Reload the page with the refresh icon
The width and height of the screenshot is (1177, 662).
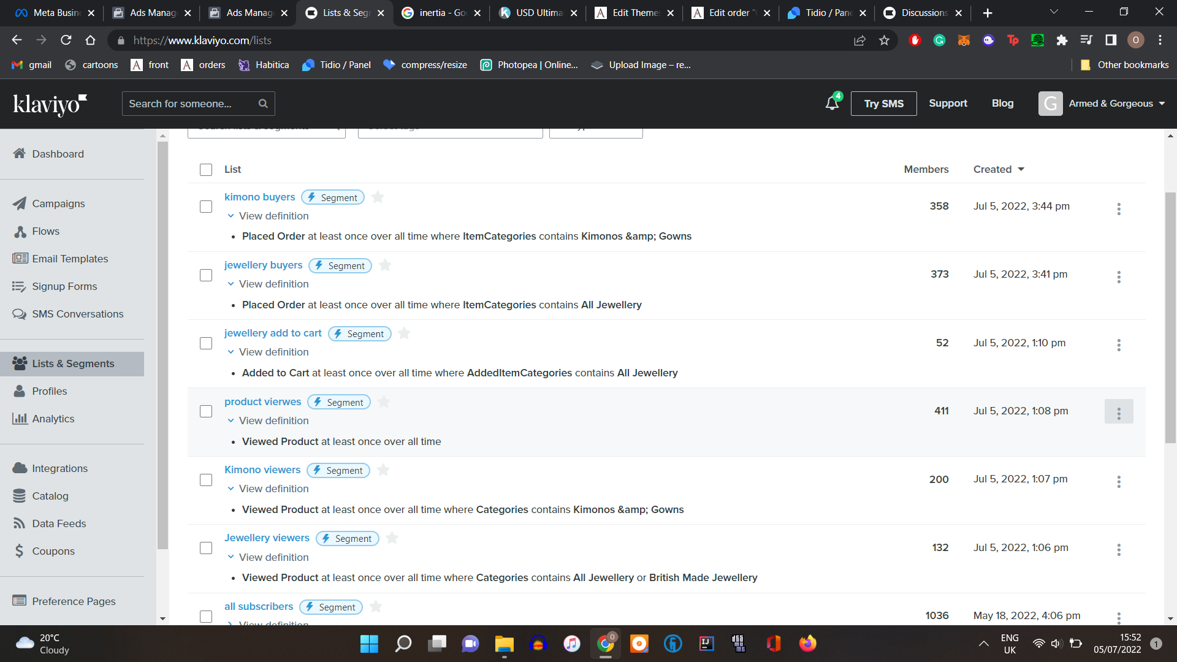66,40
